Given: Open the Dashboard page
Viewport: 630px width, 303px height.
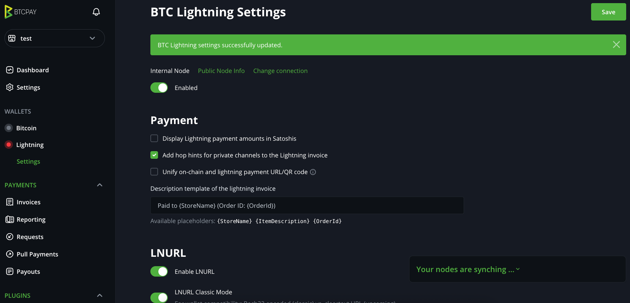Looking at the screenshot, I should pos(33,70).
